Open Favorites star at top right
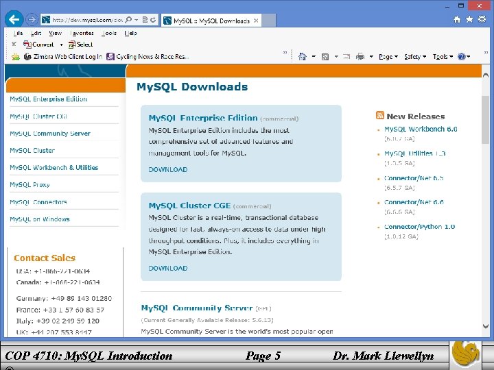This screenshot has width=494, height=370. (469, 19)
